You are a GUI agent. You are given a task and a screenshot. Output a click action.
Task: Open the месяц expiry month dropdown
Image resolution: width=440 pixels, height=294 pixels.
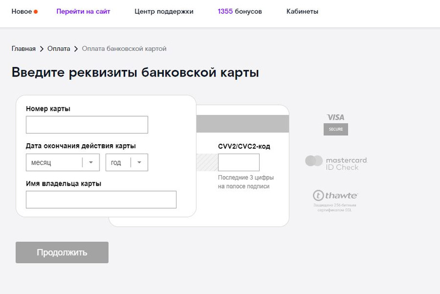tap(54, 162)
